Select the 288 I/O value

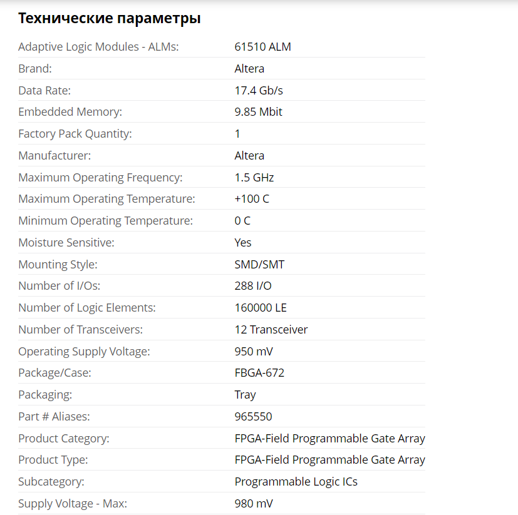click(x=253, y=286)
